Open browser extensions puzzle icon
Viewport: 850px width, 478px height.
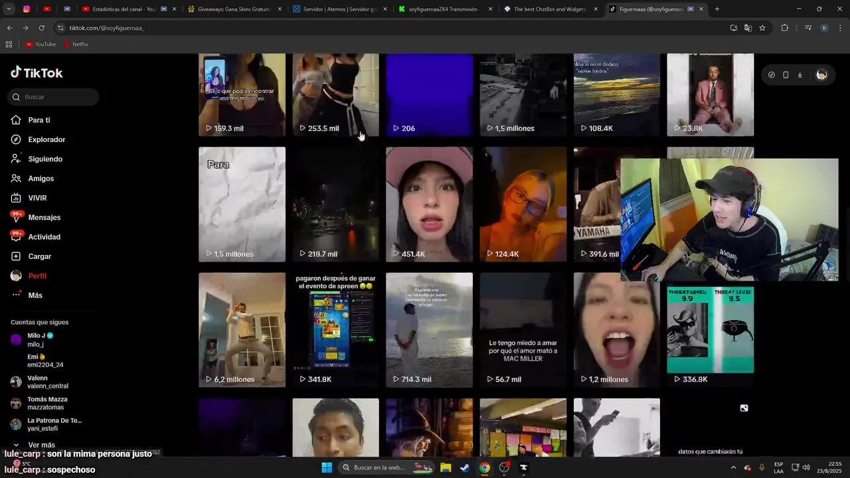pos(784,28)
